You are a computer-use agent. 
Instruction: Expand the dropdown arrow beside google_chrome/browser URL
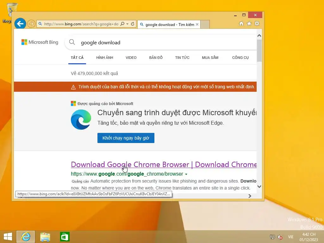point(186,174)
